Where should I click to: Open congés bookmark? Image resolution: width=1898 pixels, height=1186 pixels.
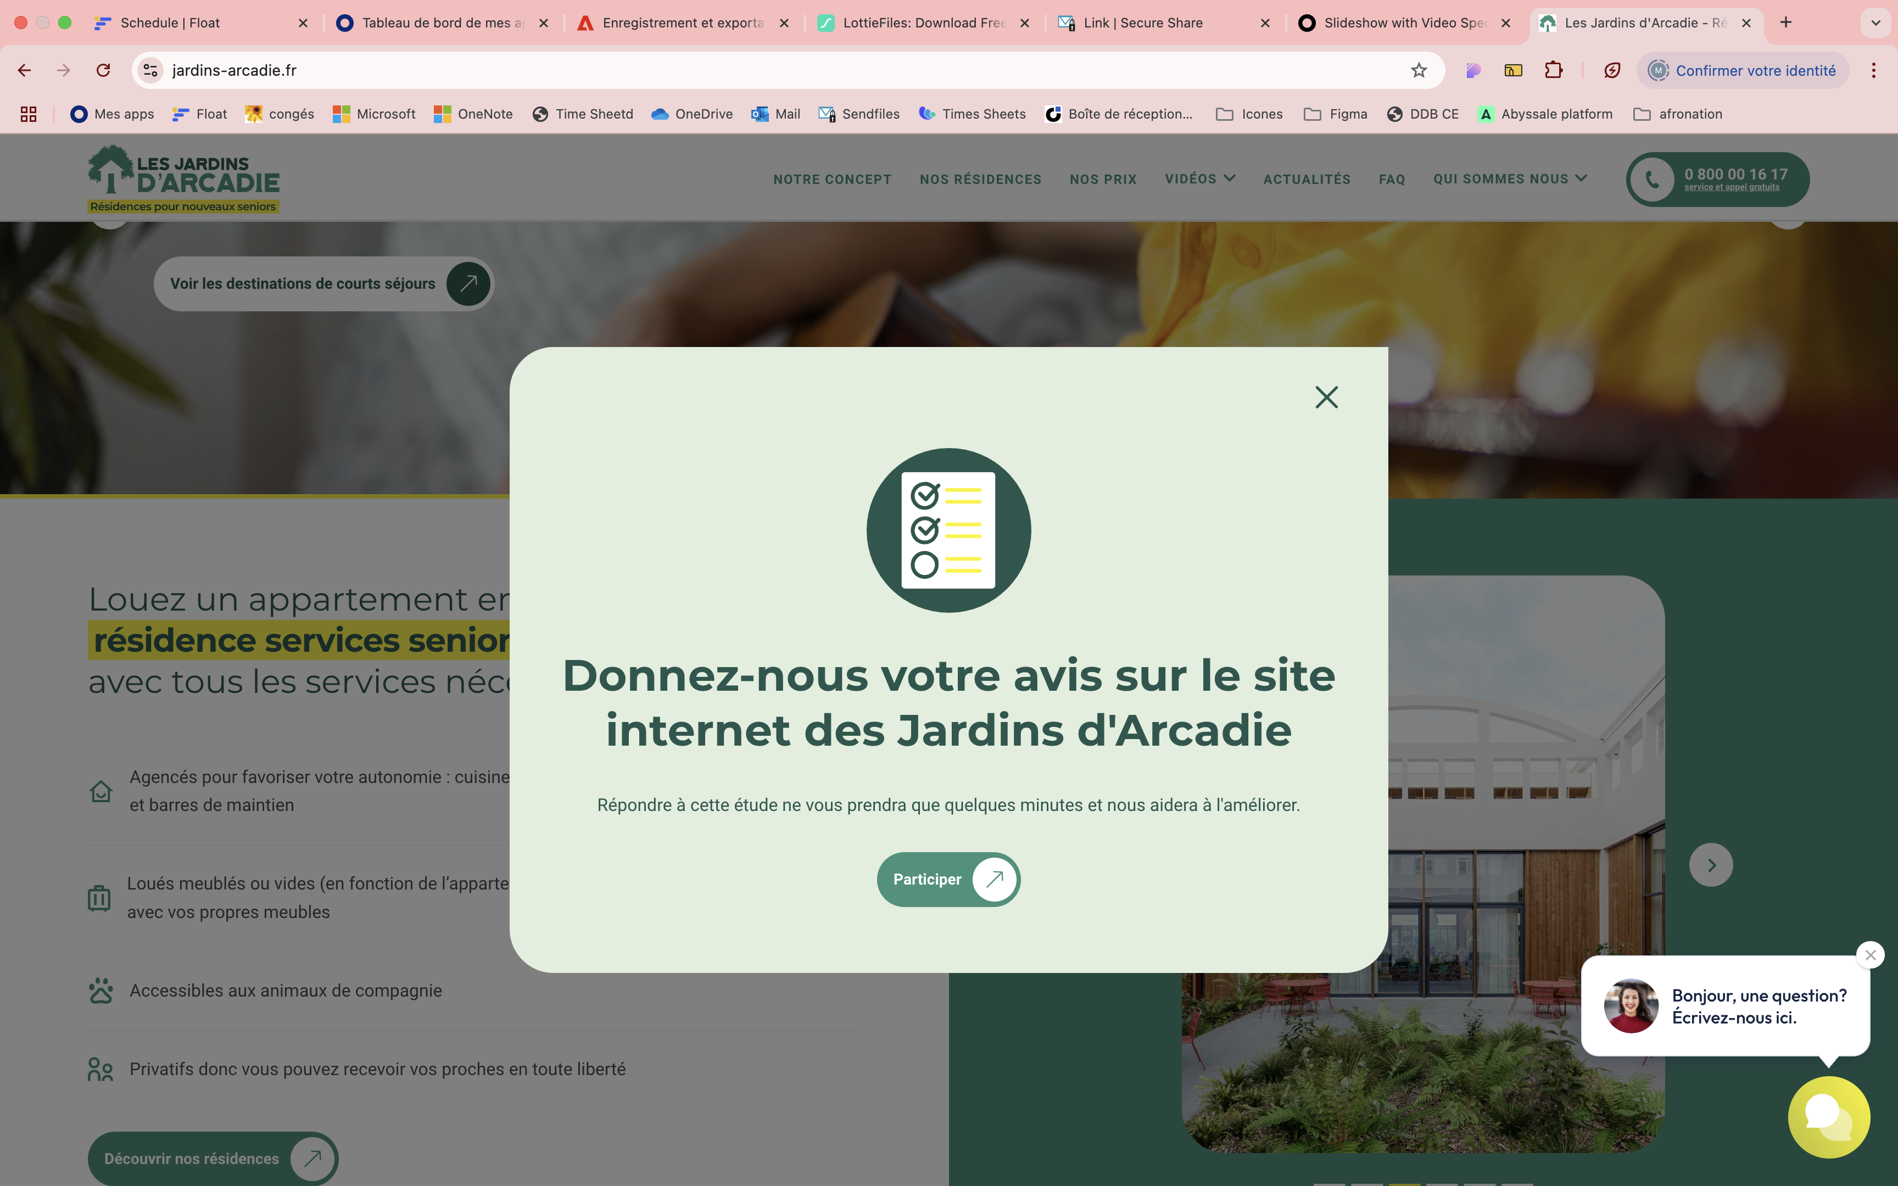[x=279, y=114]
